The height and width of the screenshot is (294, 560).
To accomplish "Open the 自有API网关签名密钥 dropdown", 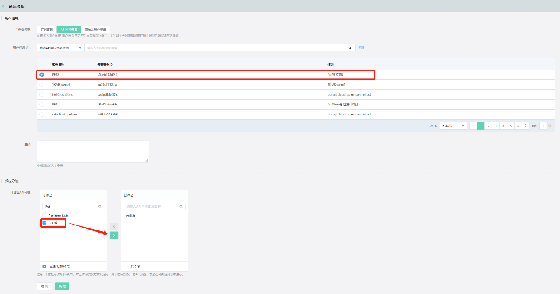I will [x=60, y=47].
